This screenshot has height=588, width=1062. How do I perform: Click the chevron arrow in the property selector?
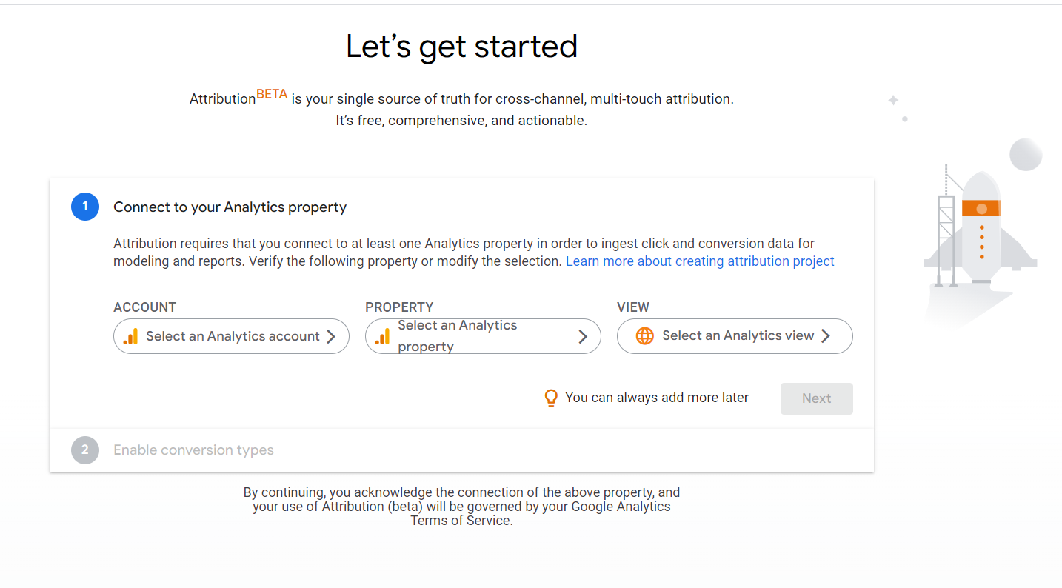click(x=583, y=337)
